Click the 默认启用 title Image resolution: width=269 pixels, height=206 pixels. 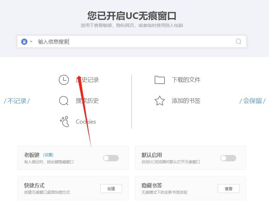click(152, 155)
